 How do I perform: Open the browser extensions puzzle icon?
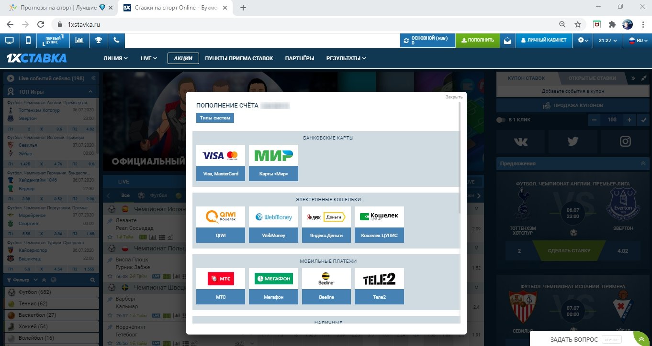pyautogui.click(x=612, y=24)
